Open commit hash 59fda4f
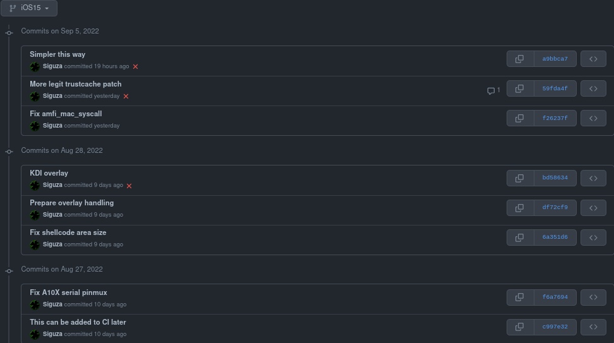This screenshot has width=614, height=343. coord(555,88)
